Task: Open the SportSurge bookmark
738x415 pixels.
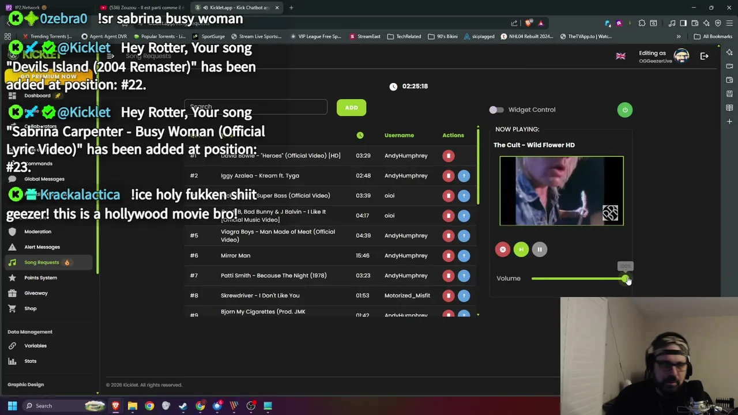Action: pyautogui.click(x=209, y=36)
